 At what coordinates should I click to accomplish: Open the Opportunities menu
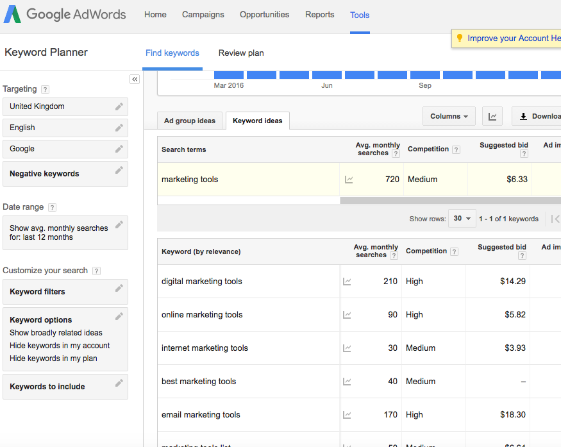(264, 15)
